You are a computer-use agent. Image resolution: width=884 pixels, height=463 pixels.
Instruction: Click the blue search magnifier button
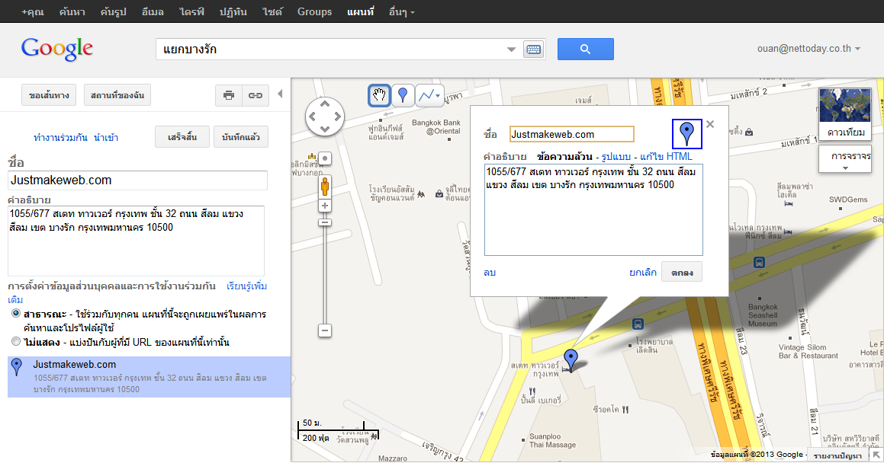pyautogui.click(x=585, y=49)
